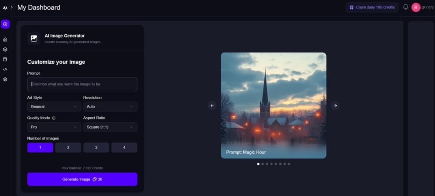Expand the Aspect Ratio dropdown

point(110,127)
